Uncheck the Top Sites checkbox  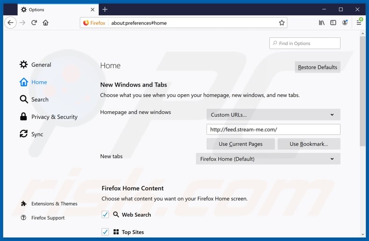point(105,232)
